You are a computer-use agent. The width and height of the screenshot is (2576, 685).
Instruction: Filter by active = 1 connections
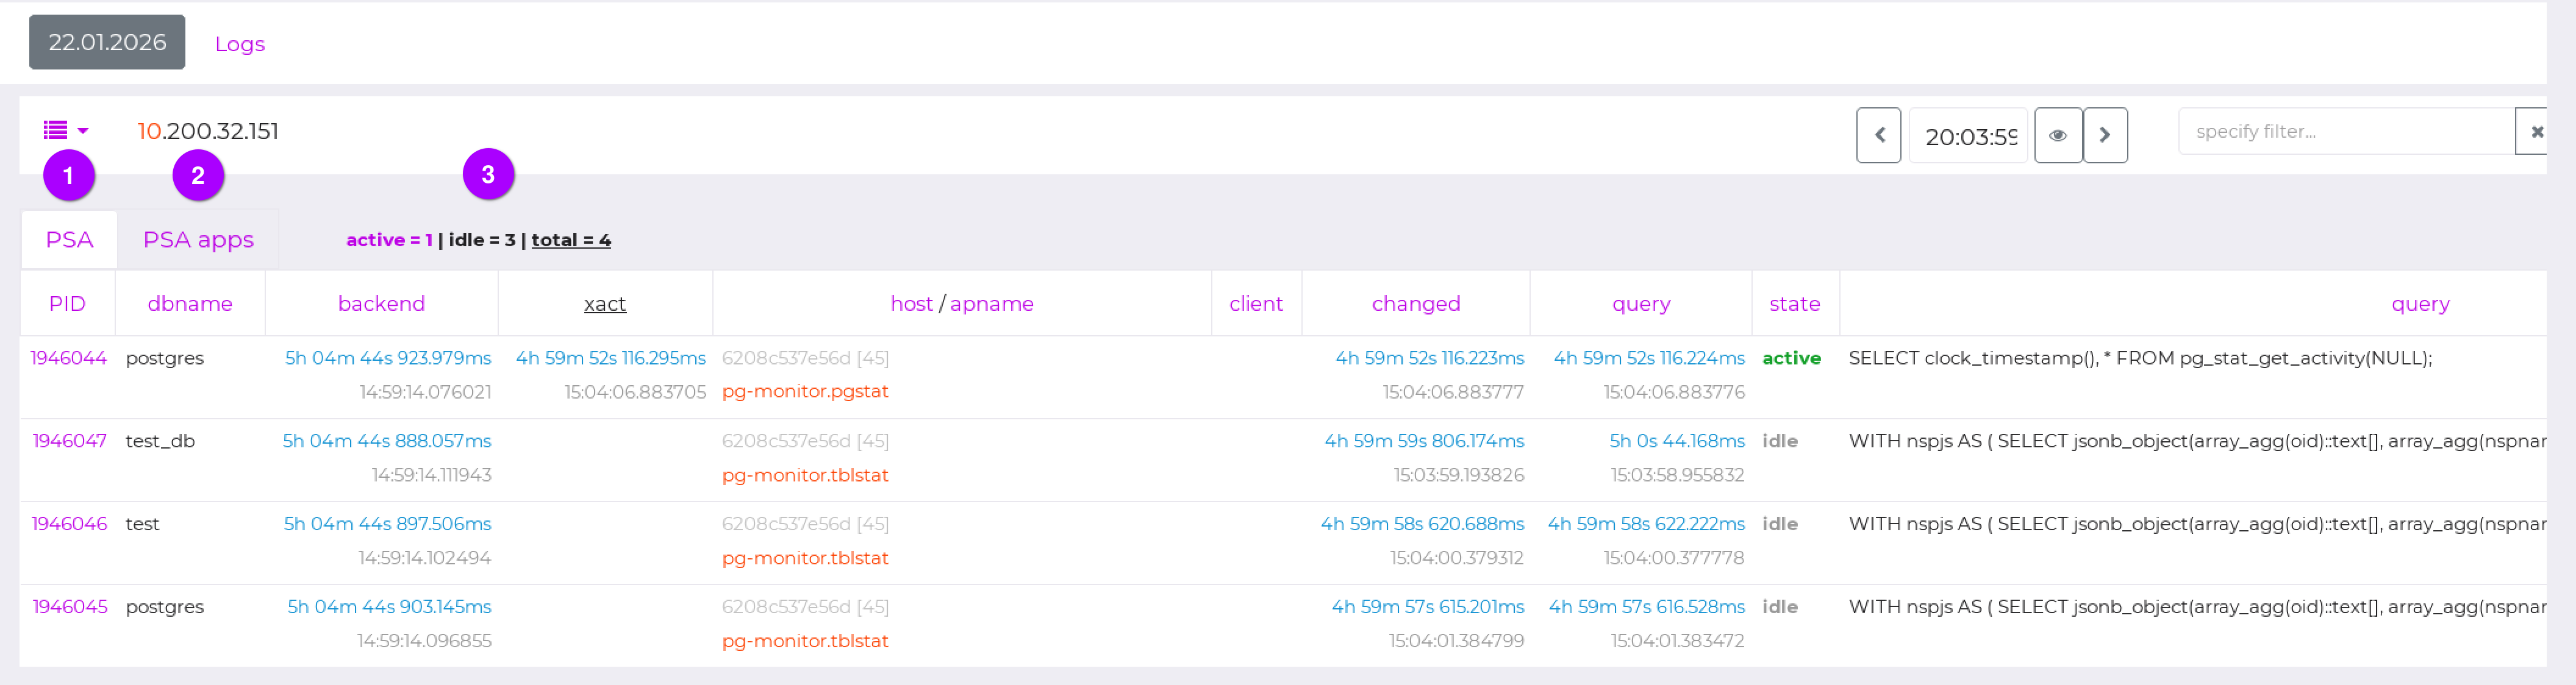389,240
